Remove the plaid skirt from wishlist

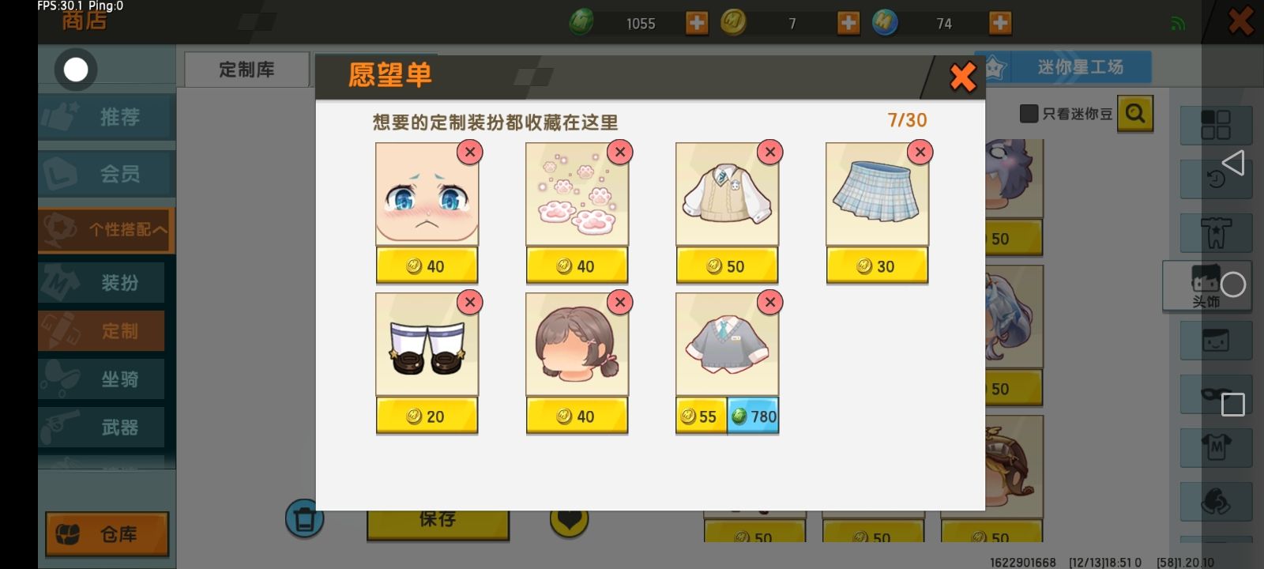coord(920,152)
